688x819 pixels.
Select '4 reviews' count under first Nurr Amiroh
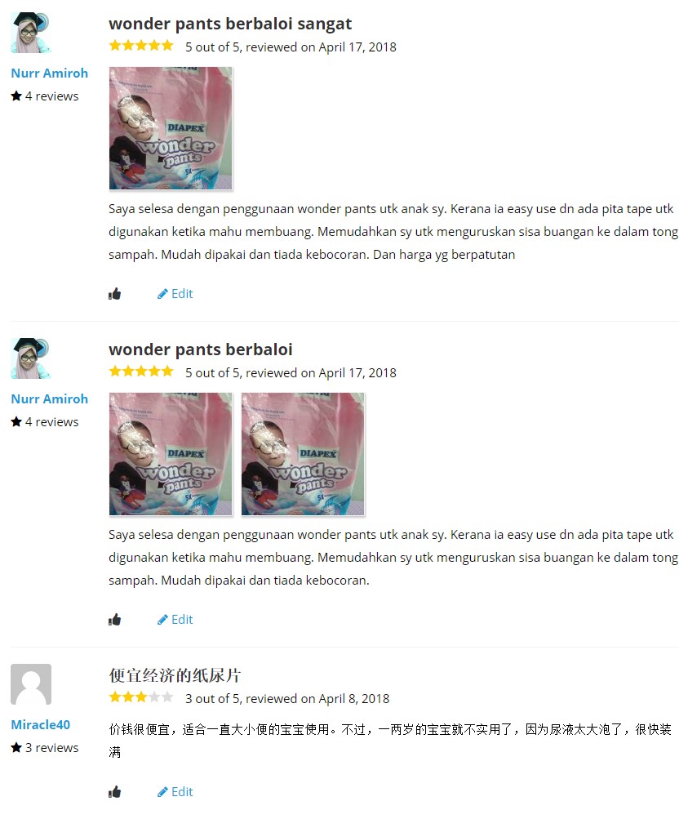[x=45, y=96]
